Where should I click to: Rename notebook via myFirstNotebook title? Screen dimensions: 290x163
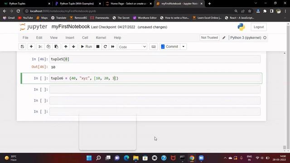71,27
